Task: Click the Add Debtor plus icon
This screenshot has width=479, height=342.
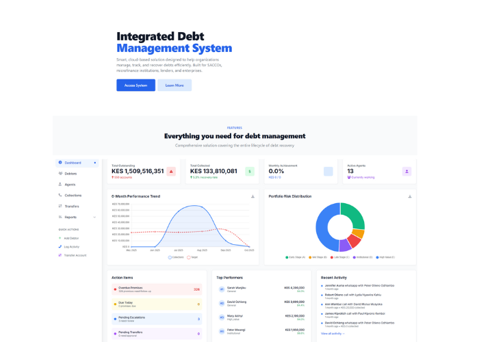Action: [x=60, y=237]
